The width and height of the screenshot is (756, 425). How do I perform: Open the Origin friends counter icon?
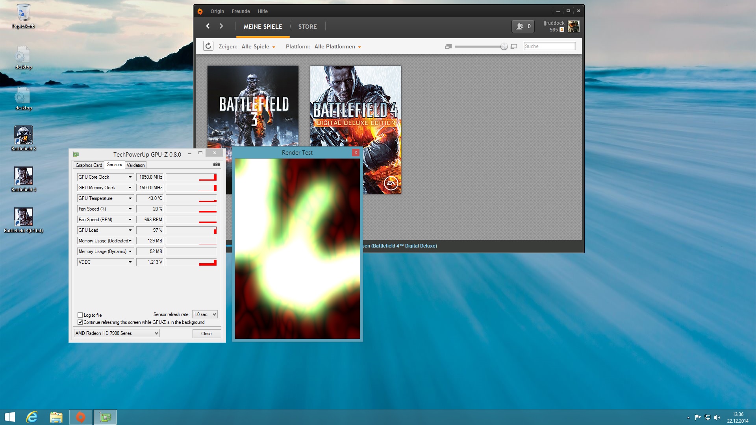point(523,26)
